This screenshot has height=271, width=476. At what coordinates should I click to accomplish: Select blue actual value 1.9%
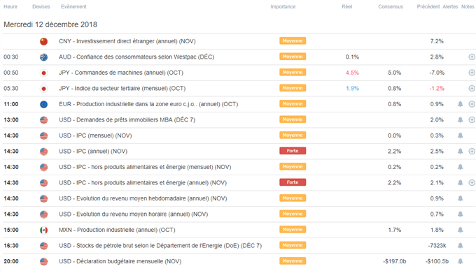pos(352,89)
